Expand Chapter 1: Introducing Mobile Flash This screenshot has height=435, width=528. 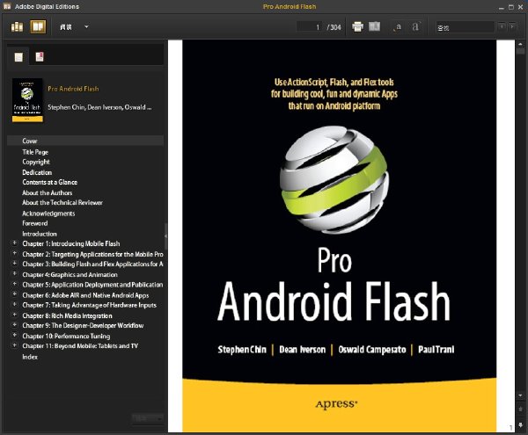coord(14,243)
